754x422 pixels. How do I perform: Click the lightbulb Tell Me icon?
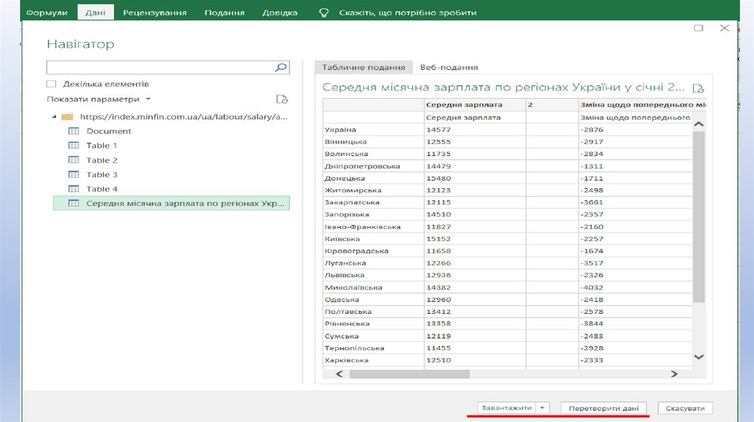pyautogui.click(x=323, y=12)
